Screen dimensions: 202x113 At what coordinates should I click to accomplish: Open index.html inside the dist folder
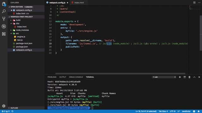pos(26,27)
